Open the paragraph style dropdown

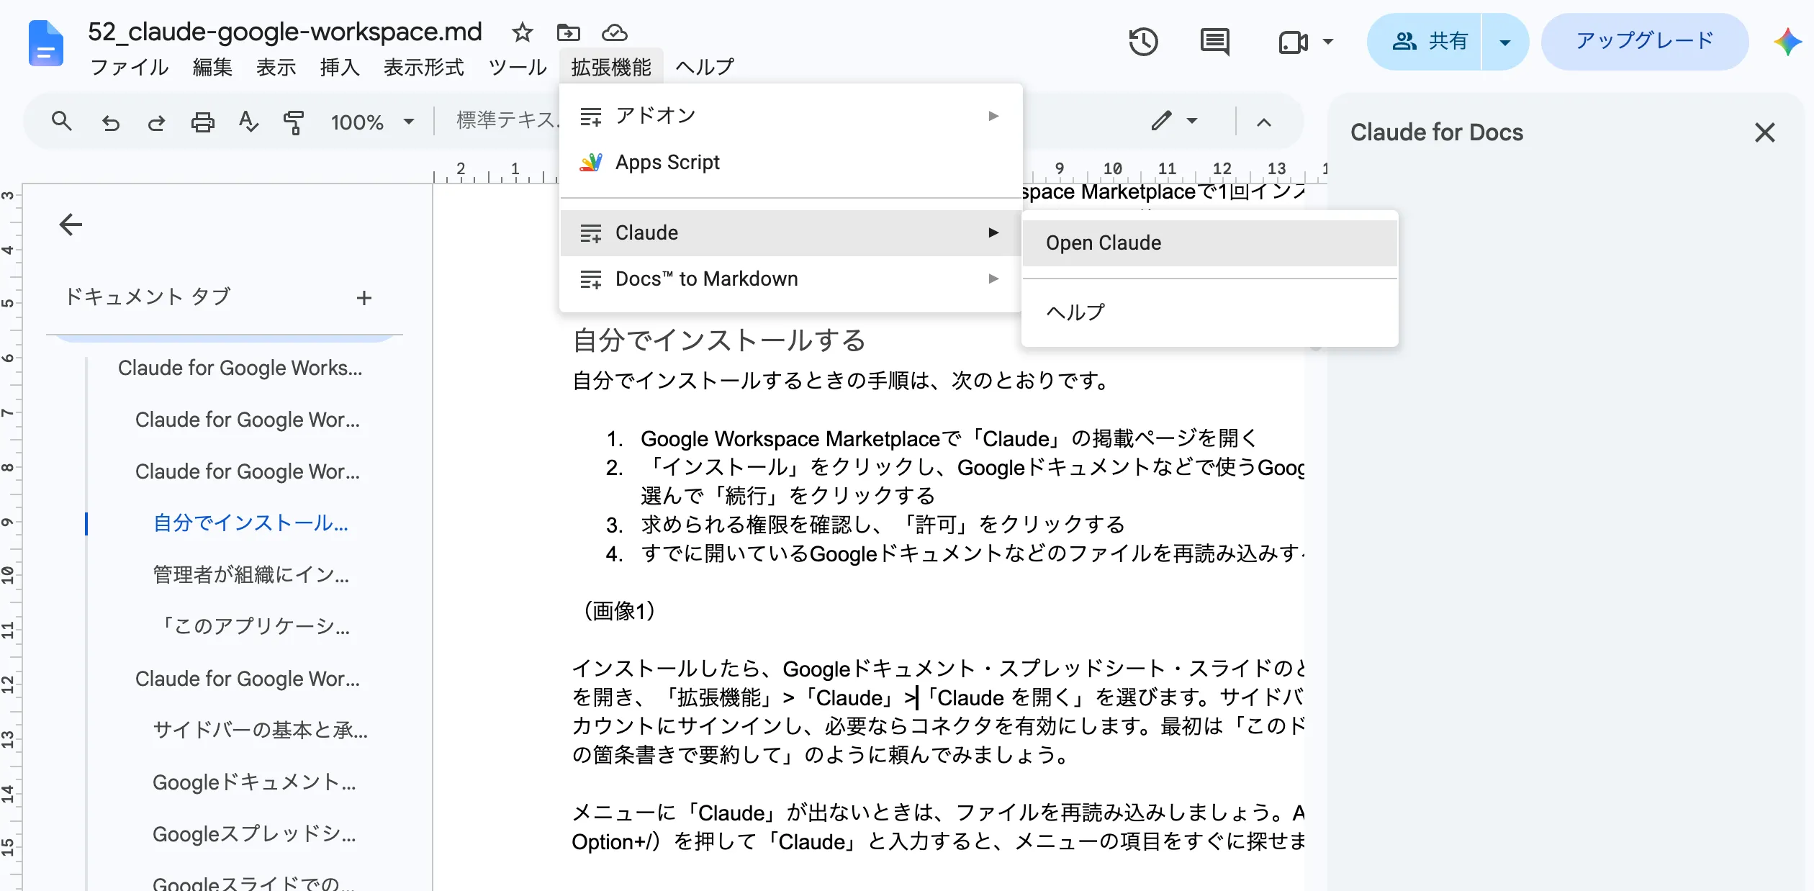point(506,120)
